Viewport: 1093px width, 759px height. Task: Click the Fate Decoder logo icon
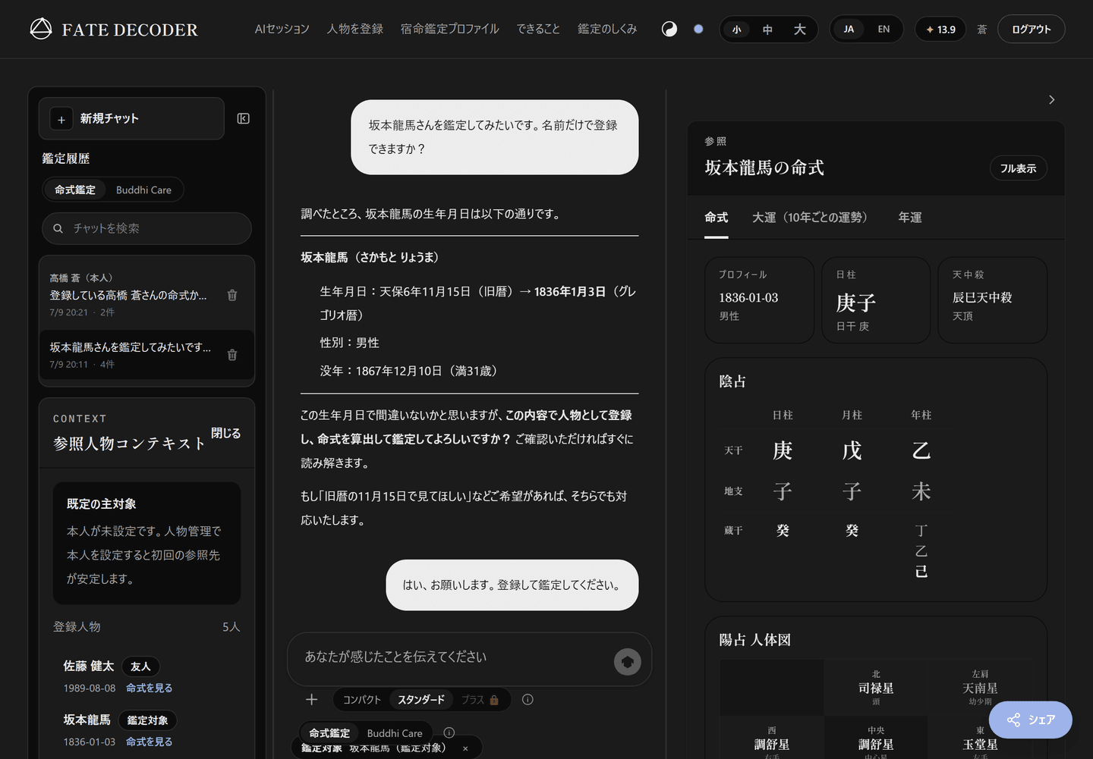(x=41, y=29)
